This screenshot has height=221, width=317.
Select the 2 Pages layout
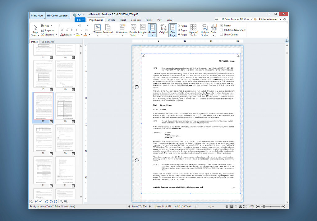click(182, 26)
